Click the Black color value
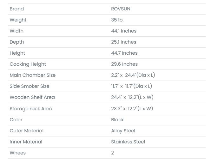The height and width of the screenshot is (163, 211). (117, 120)
